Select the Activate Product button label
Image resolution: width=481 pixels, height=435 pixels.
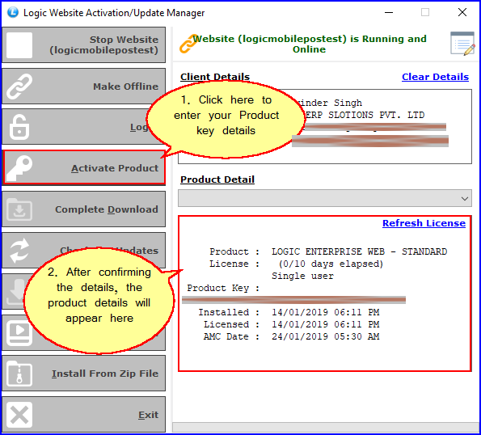pos(115,168)
